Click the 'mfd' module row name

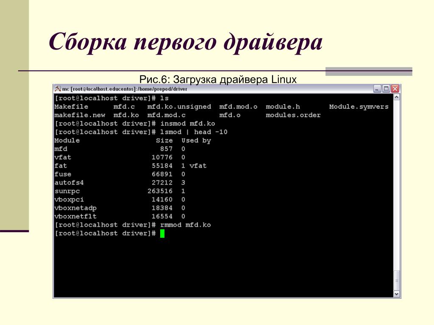[61, 149]
